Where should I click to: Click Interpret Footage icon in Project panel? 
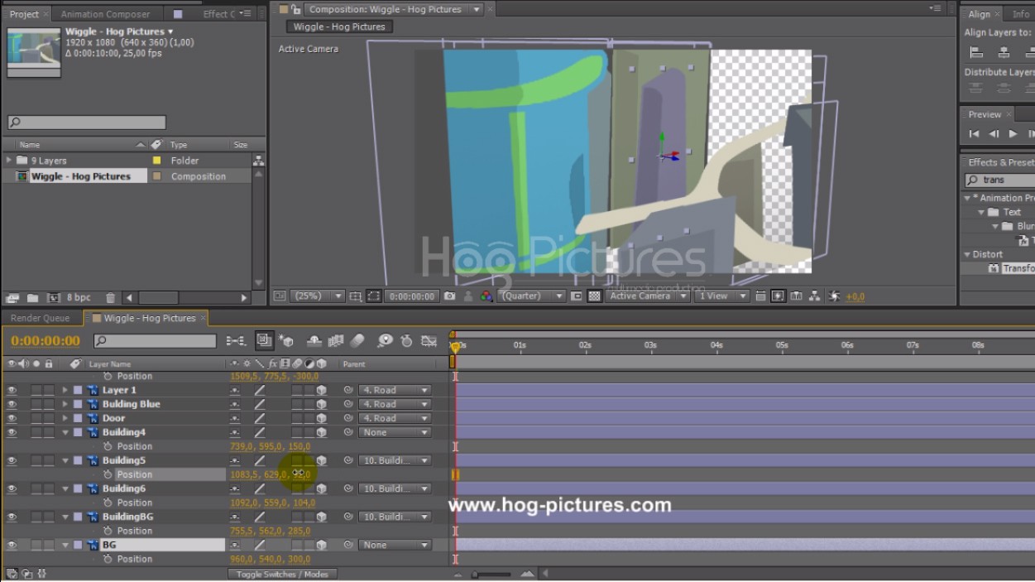point(12,298)
